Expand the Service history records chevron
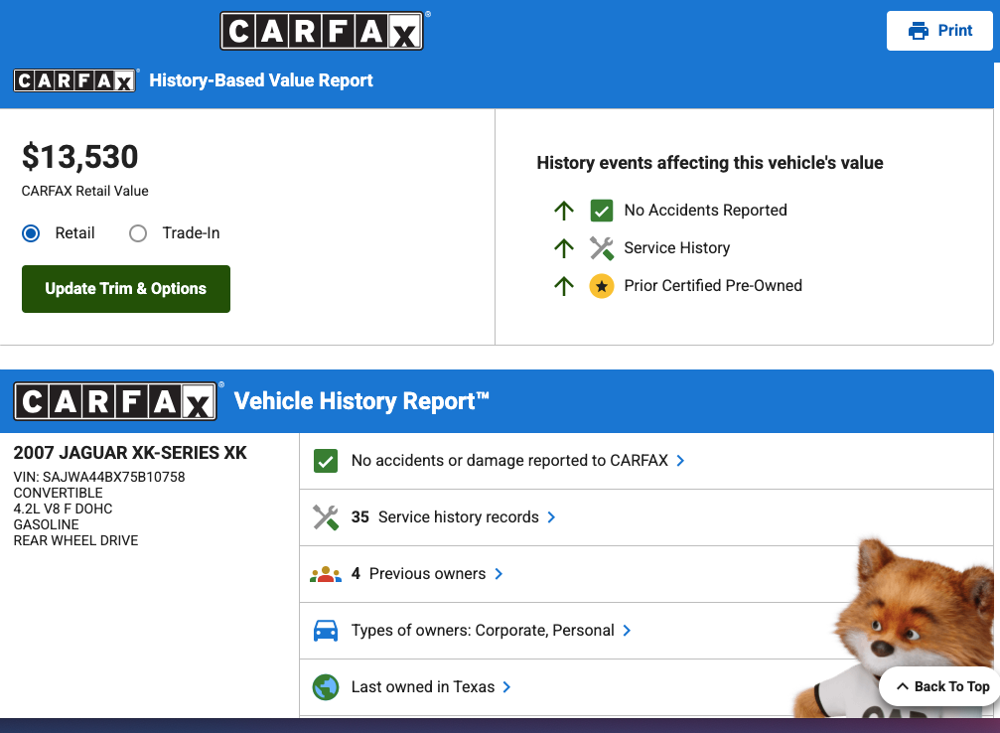 pos(551,517)
